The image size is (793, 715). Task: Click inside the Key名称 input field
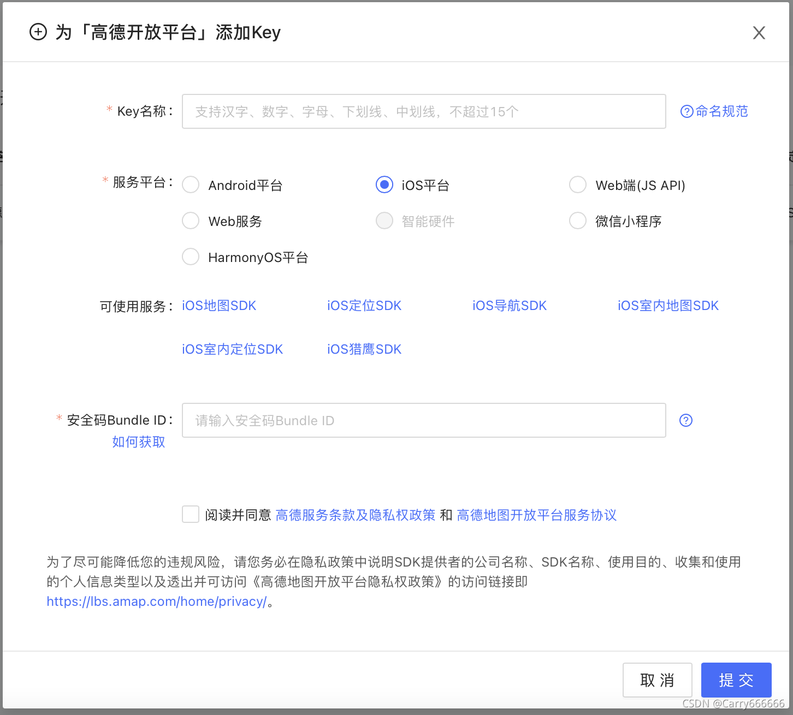(424, 111)
